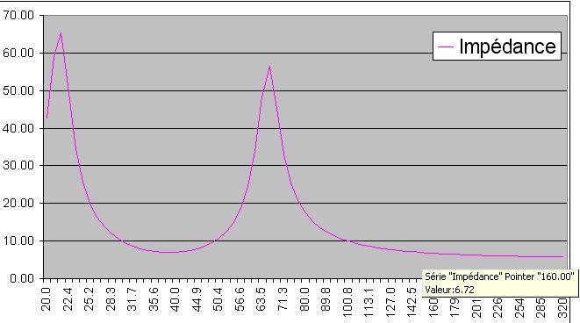Screen dimensions: 580x323
Task: Click the 25.2 x-axis label
Action: pos(89,299)
